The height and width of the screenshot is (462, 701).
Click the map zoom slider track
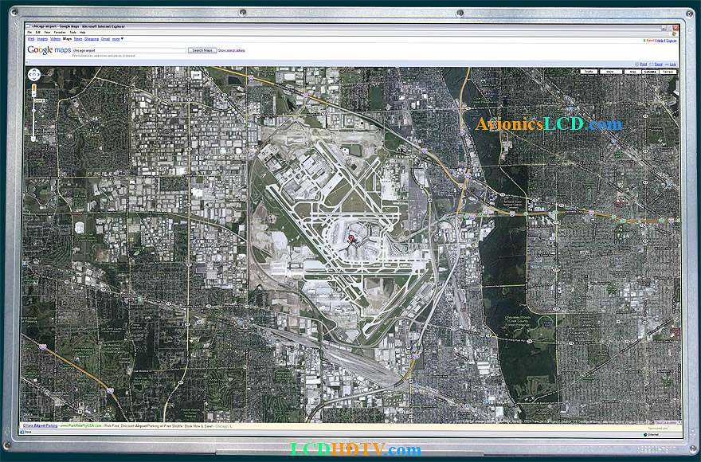tap(34, 119)
